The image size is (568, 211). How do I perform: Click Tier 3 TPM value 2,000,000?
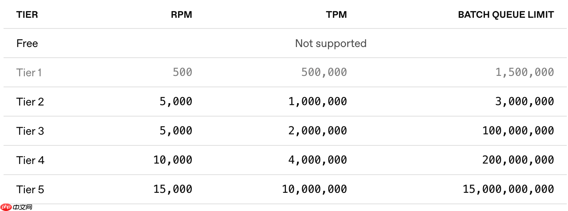click(x=317, y=131)
